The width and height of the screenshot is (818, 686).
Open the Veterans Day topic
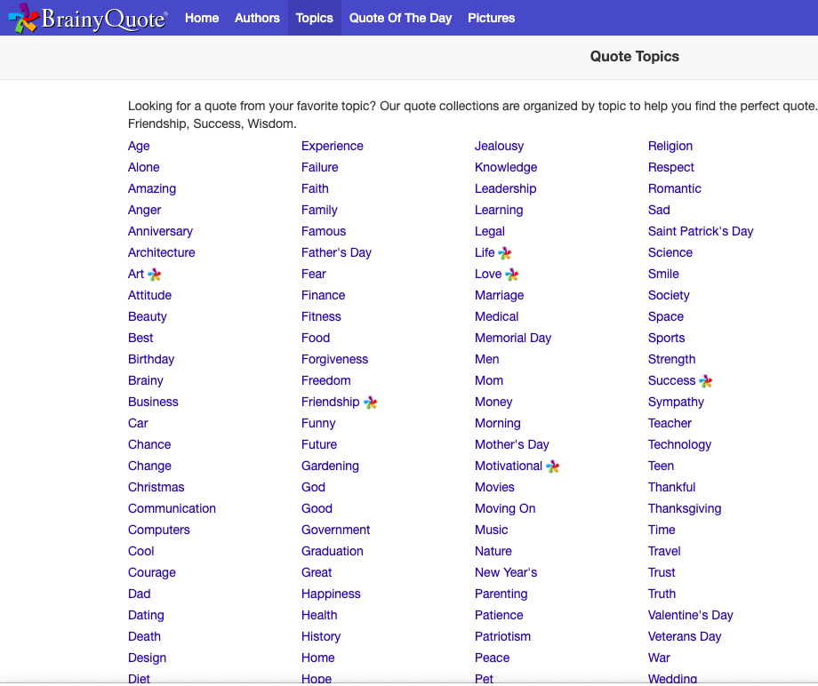coord(685,637)
